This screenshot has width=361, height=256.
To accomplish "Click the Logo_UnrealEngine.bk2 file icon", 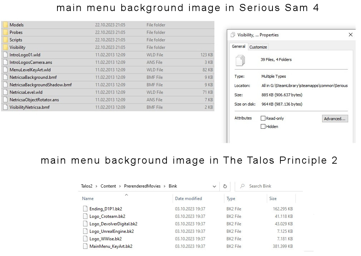I will [85, 231].
